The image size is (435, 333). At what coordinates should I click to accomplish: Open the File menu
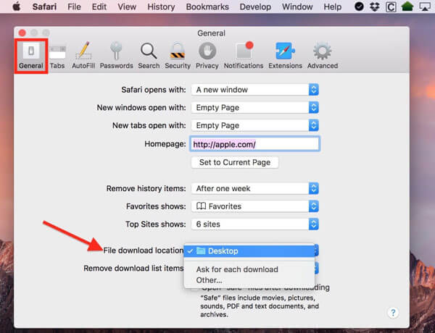click(x=74, y=7)
